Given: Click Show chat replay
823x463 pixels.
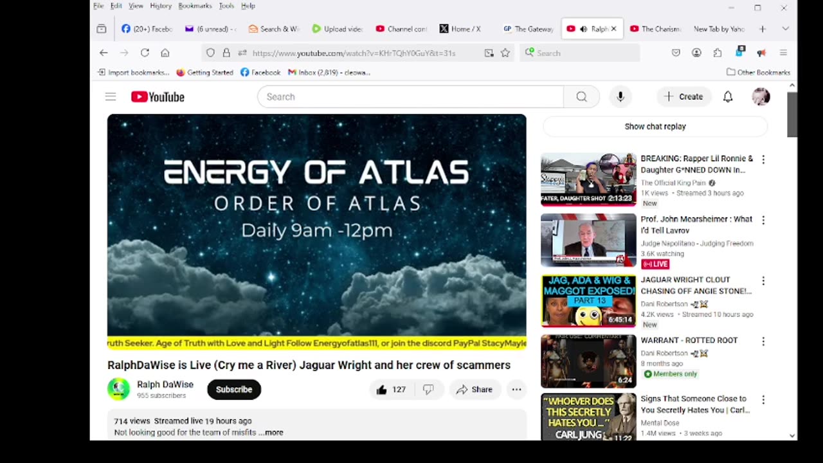Looking at the screenshot, I should pos(655,127).
